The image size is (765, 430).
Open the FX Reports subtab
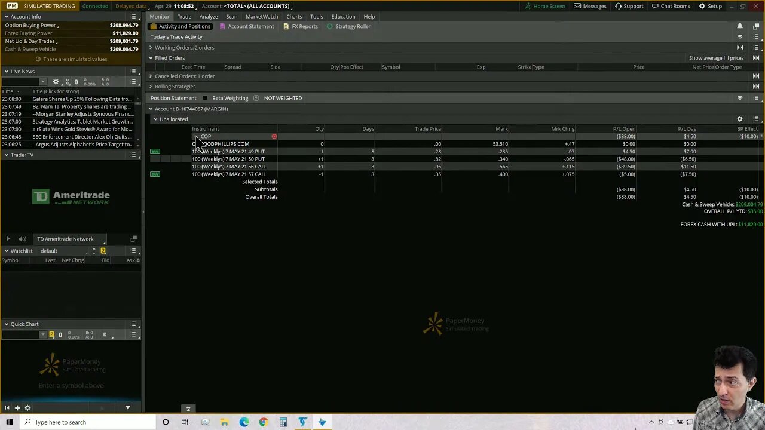[x=301, y=26]
